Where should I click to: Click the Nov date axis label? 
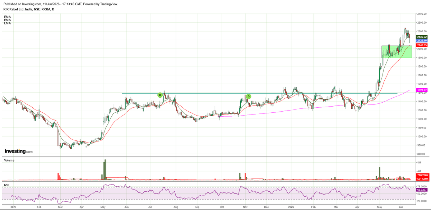(245, 207)
